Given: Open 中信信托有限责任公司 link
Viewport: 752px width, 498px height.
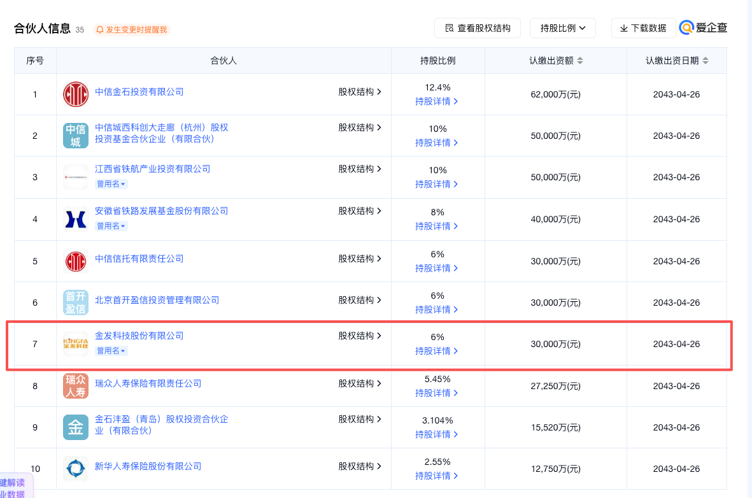Looking at the screenshot, I should click(139, 259).
